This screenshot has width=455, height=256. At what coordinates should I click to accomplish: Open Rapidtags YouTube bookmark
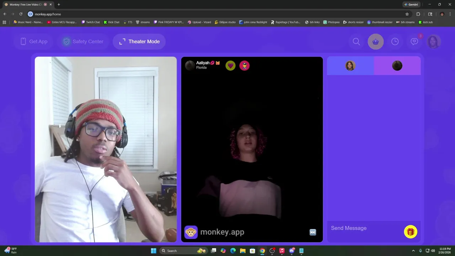pos(285,22)
